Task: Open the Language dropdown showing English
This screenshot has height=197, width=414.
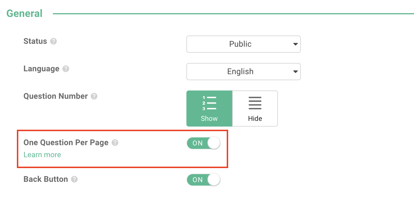Action: click(x=243, y=71)
